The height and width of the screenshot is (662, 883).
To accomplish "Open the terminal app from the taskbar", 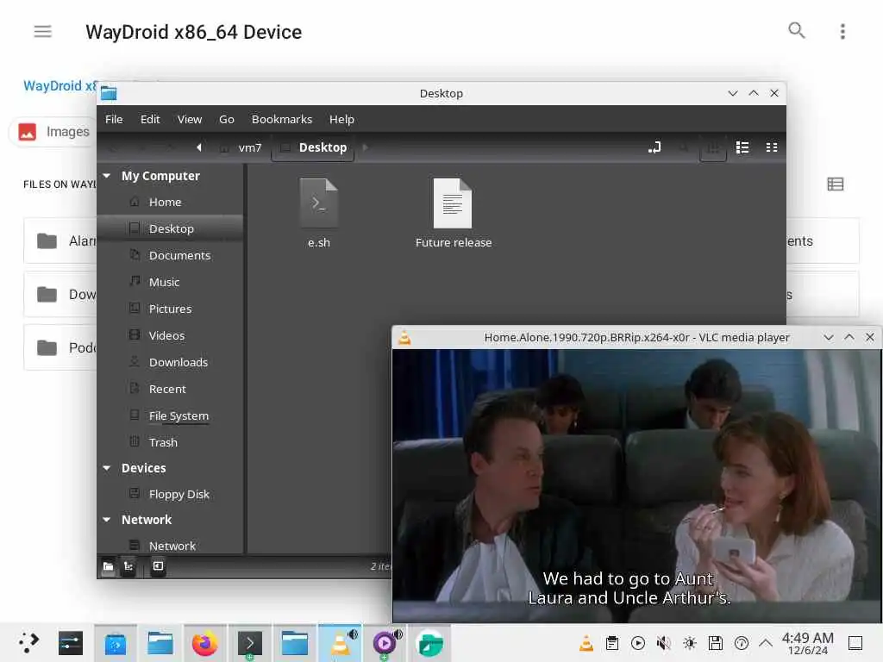I will (249, 643).
